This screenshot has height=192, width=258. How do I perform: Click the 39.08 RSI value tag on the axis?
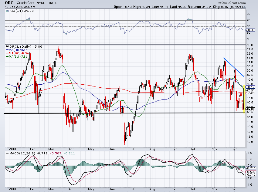(x=251, y=30)
